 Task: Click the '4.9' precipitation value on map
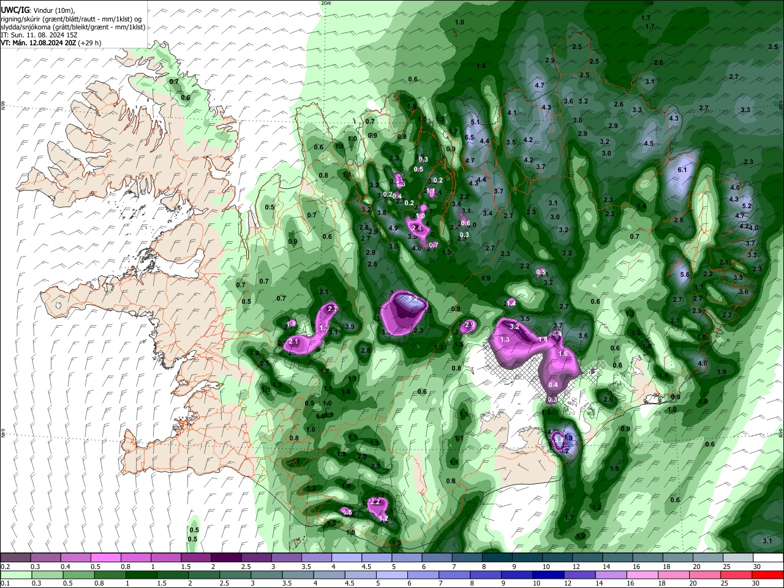pos(393,228)
